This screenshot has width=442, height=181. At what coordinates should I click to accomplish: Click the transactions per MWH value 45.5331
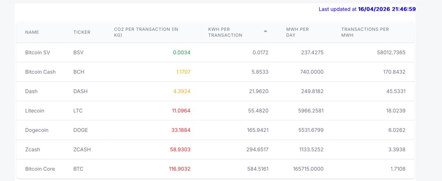tap(396, 91)
